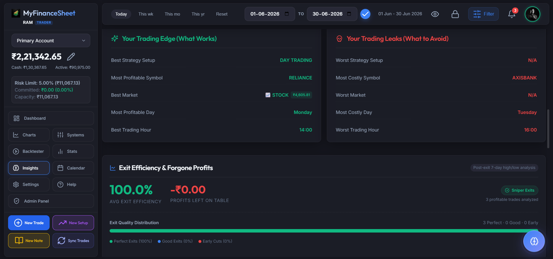Click the STOCK best market label
Screen dimensions: 553x259
[280, 95]
